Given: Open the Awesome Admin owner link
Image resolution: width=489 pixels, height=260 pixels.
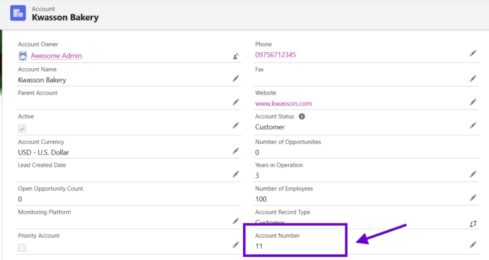Looking at the screenshot, I should [56, 55].
